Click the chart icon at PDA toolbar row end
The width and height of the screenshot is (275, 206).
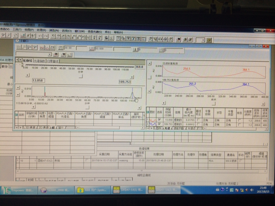[x=70, y=55]
